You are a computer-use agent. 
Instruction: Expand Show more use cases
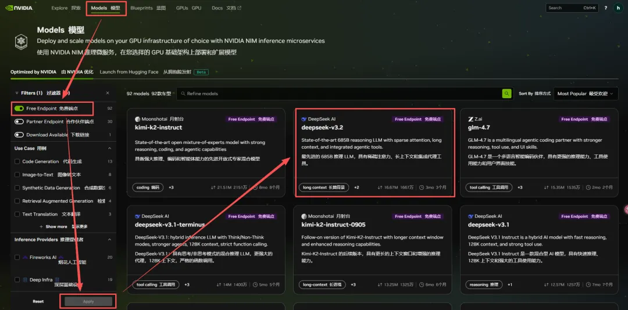point(63,227)
